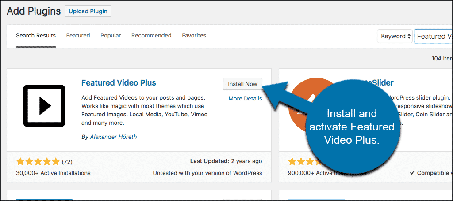
Task: Switch to the Featured tab
Action: pyautogui.click(x=78, y=35)
